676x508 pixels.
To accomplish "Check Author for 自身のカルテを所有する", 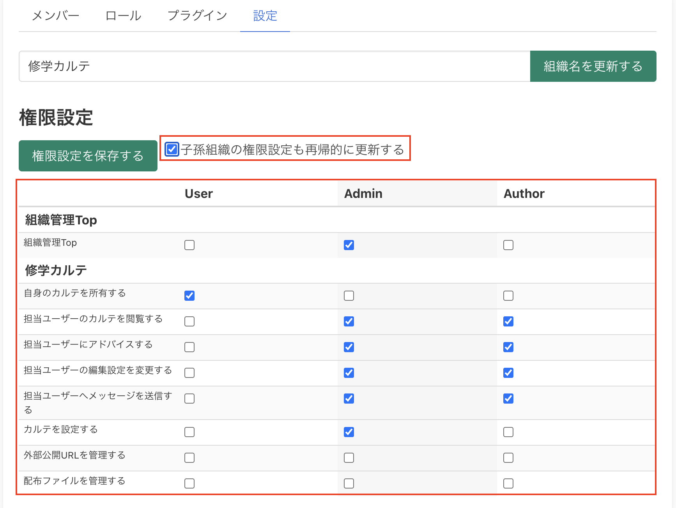I will (x=508, y=296).
